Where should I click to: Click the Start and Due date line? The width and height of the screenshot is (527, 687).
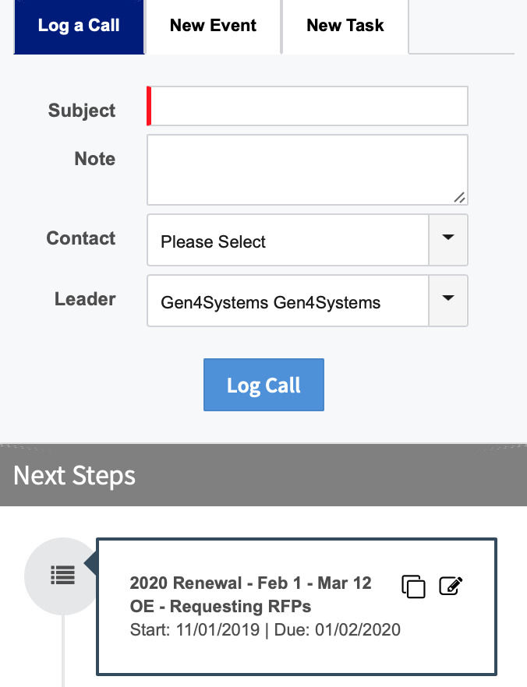click(x=265, y=630)
